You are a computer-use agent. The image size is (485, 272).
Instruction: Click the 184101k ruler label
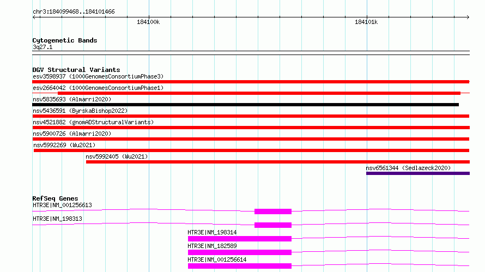366,22
